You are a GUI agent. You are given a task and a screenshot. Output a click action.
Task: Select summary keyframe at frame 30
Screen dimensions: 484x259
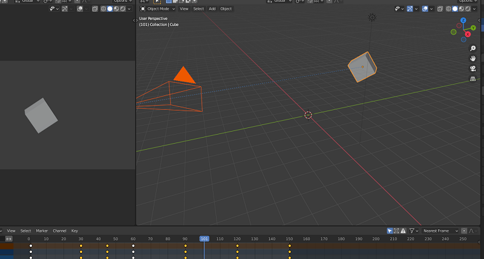click(81, 246)
